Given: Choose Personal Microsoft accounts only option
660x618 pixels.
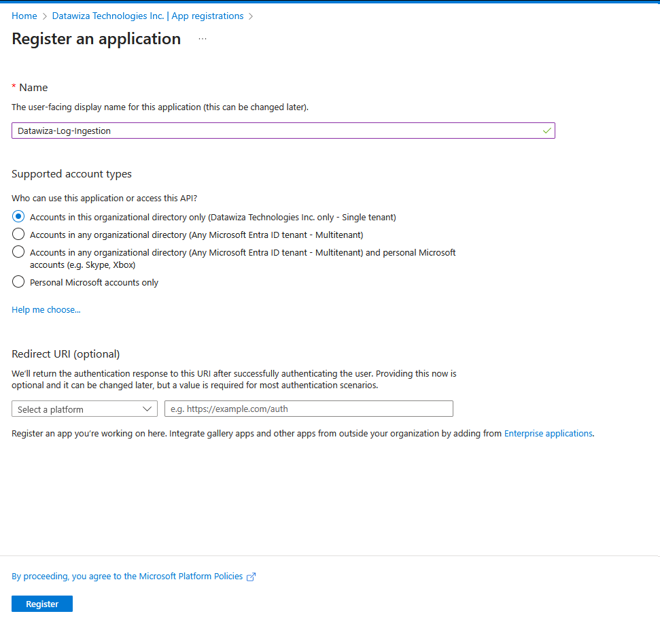Looking at the screenshot, I should tap(18, 282).
